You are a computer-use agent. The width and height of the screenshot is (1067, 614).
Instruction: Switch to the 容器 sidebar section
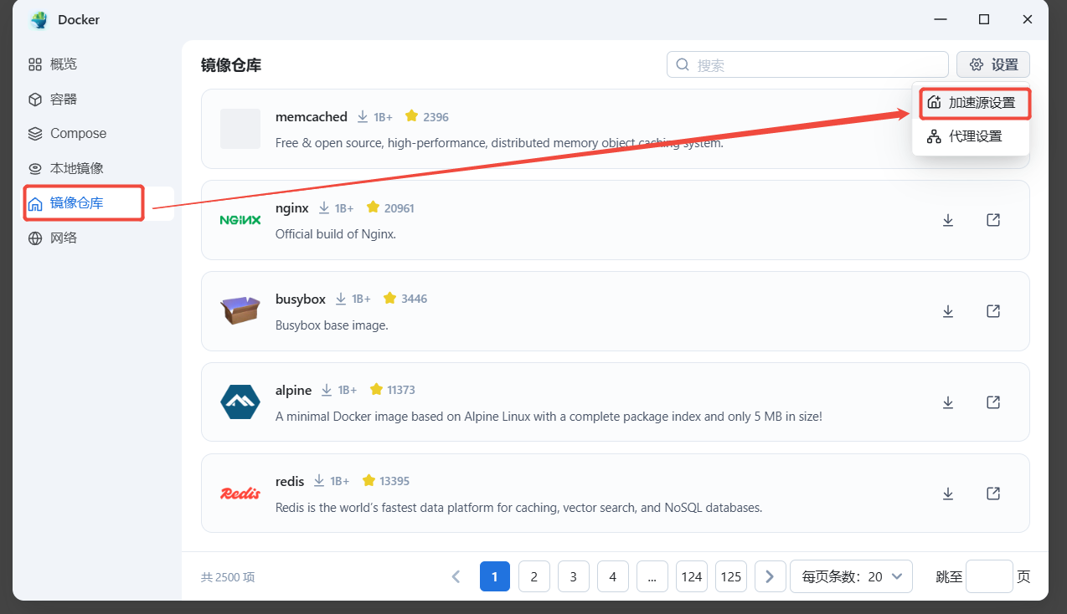point(64,99)
